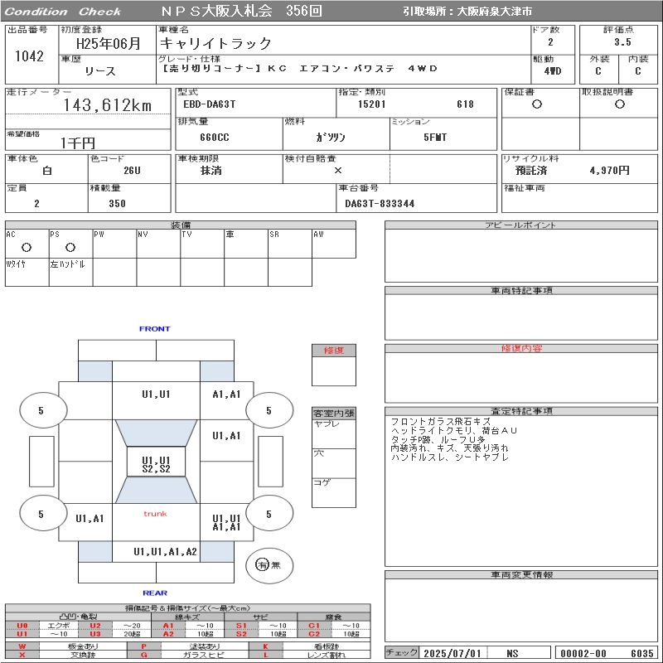Click the 車両特記事項 section header

point(521,291)
